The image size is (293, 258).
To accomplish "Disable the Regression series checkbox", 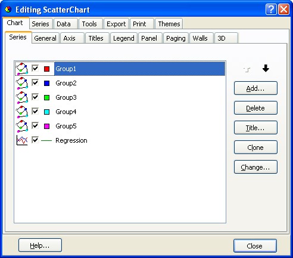I will click(x=35, y=140).
